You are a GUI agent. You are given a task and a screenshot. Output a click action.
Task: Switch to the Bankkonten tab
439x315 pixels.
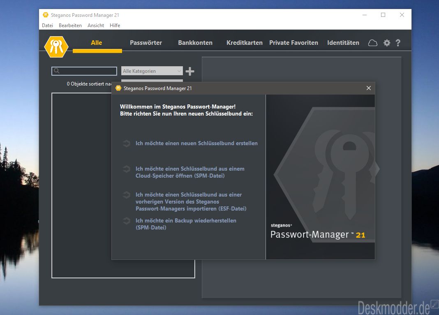[195, 43]
